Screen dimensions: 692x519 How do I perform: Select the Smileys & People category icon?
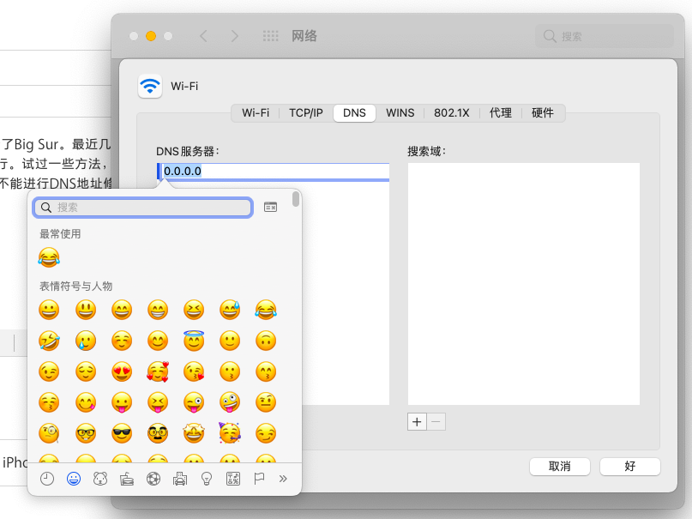coord(74,479)
